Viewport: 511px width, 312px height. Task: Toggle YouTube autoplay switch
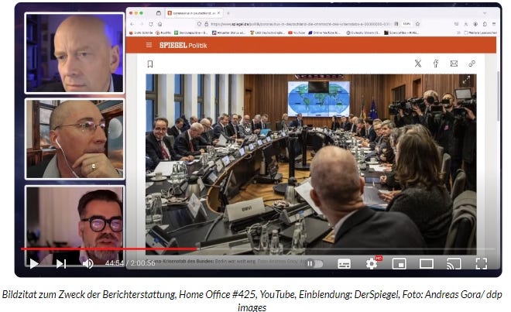click(314, 263)
